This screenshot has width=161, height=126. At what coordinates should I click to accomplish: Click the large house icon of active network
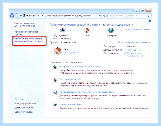(58, 51)
